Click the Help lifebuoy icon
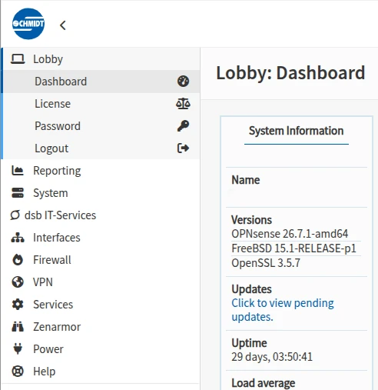The image size is (378, 390). click(x=18, y=372)
